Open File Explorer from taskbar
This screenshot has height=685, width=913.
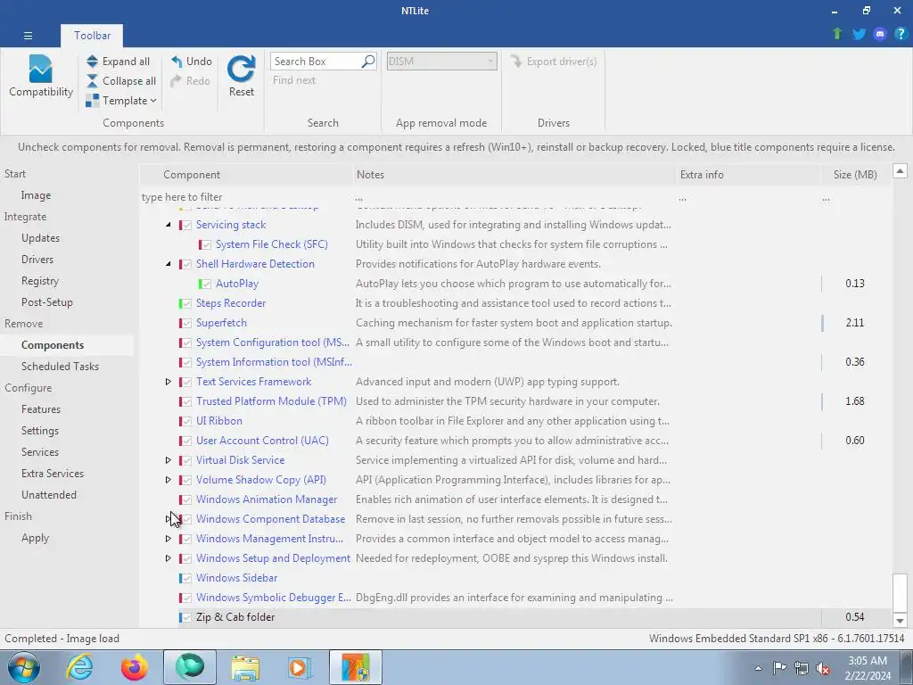point(245,667)
